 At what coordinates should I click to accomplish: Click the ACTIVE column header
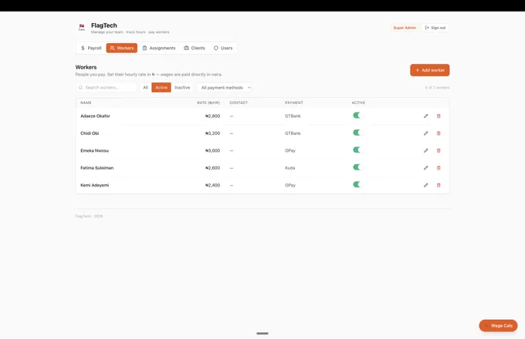(358, 103)
